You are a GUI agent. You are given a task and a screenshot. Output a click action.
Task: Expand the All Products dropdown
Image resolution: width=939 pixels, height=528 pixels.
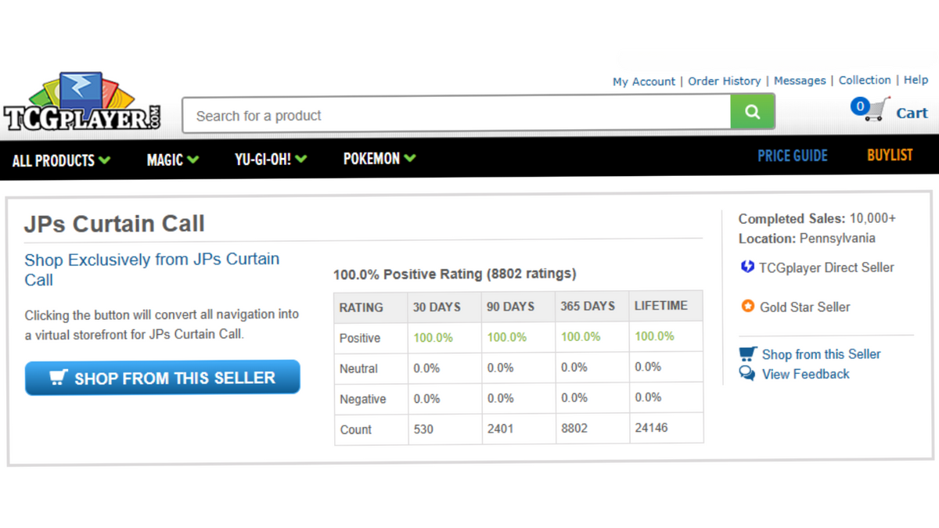tap(61, 160)
